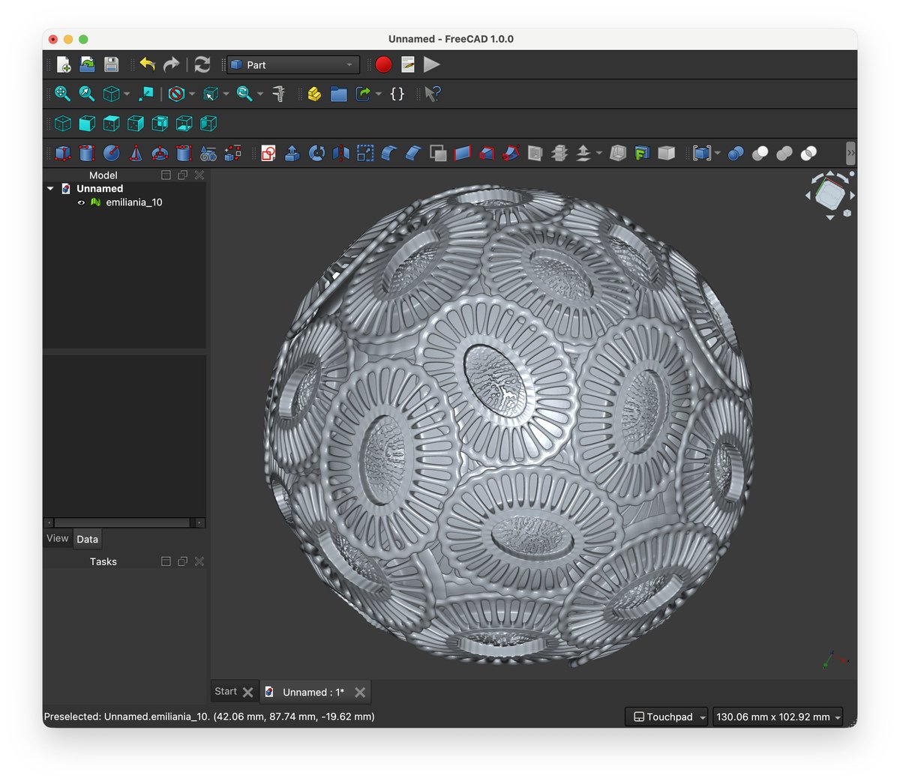Screen dimensions: 900x784
Task: Switch to the Top view
Action: 112,124
